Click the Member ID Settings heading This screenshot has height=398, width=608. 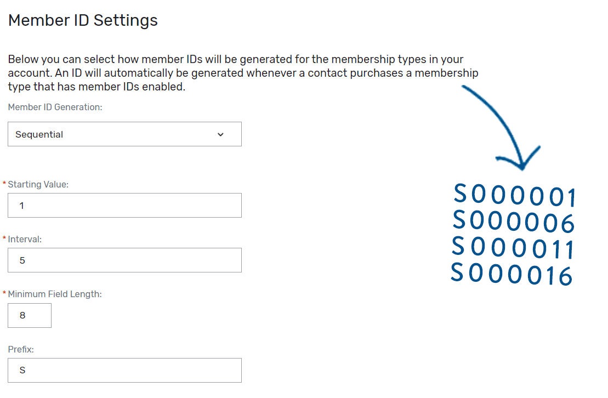coord(82,20)
